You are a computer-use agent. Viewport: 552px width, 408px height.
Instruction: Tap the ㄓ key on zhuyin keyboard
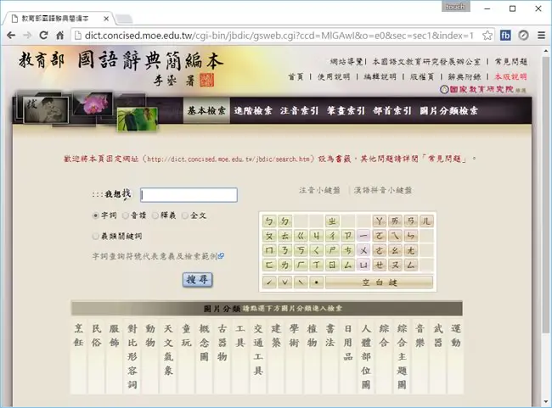coord(332,221)
